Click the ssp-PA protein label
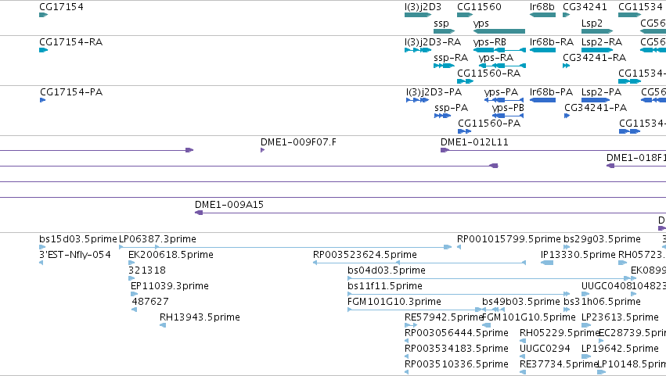The width and height of the screenshot is (666, 376). pos(451,108)
